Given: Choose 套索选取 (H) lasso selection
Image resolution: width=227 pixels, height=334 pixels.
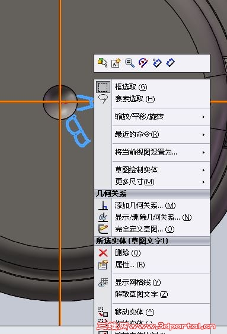Looking at the screenshot, I should click(152, 99).
